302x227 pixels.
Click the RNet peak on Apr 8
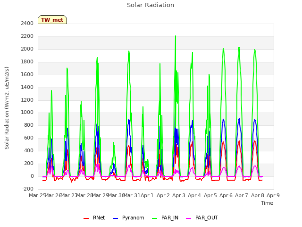[x=255, y=141]
